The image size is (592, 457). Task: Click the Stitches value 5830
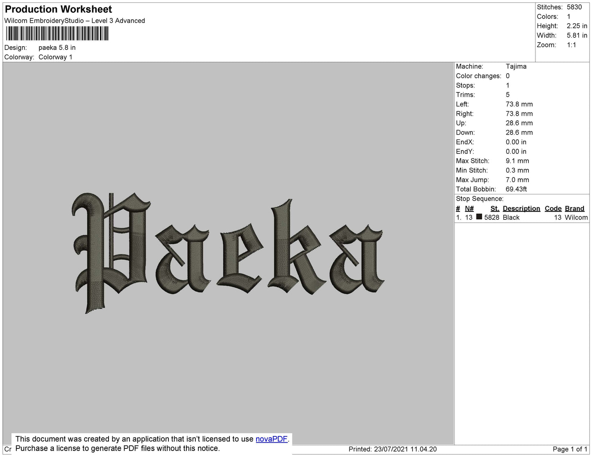[574, 7]
